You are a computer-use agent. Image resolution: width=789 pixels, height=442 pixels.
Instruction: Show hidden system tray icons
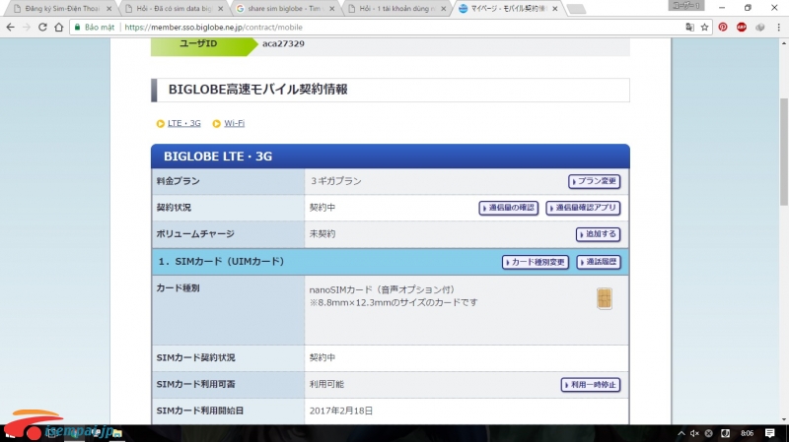[x=681, y=433]
